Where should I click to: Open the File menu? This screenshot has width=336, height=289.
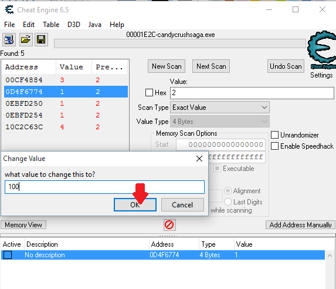coord(9,25)
